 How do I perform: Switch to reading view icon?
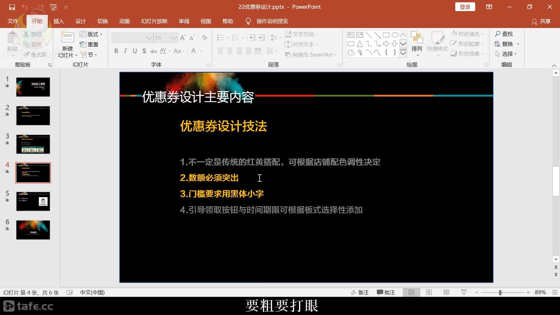pyautogui.click(x=446, y=293)
